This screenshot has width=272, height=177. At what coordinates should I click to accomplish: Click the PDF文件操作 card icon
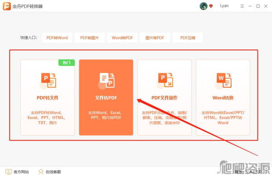pyautogui.click(x=165, y=81)
